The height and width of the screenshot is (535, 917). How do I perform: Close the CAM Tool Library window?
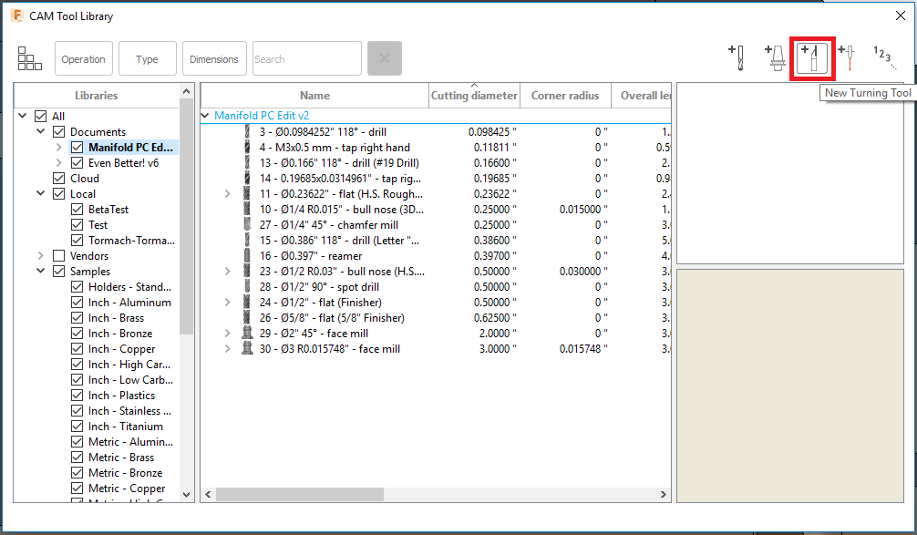pos(901,15)
